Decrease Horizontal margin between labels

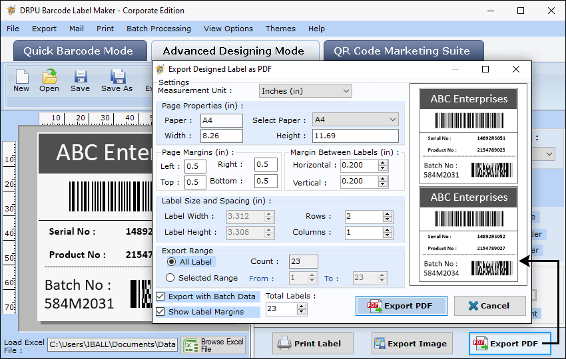click(383, 168)
